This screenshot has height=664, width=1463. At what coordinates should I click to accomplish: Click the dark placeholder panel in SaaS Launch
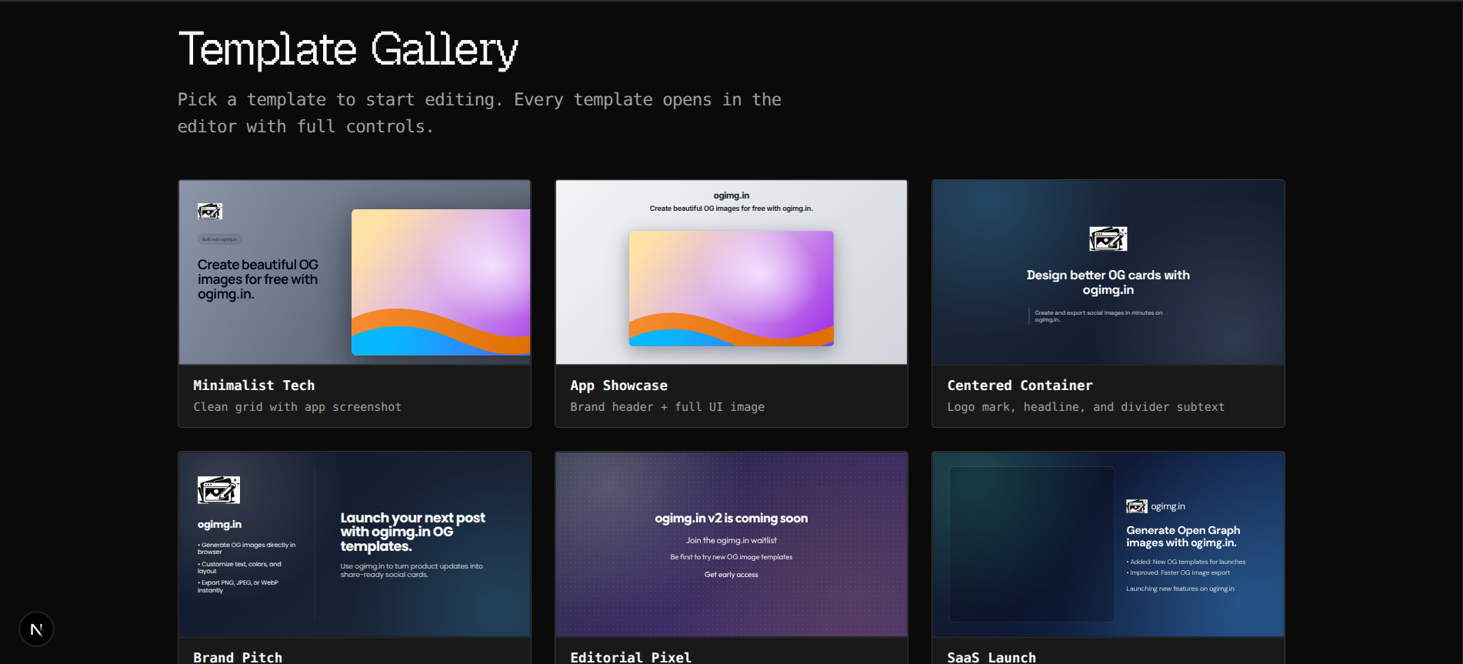coord(1031,544)
